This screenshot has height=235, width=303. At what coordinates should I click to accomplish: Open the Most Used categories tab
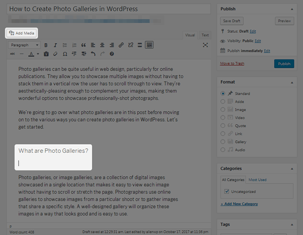257,179
